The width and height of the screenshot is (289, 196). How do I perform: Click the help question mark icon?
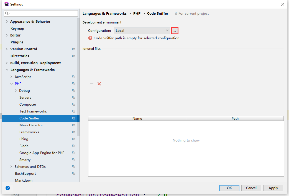[8, 188]
